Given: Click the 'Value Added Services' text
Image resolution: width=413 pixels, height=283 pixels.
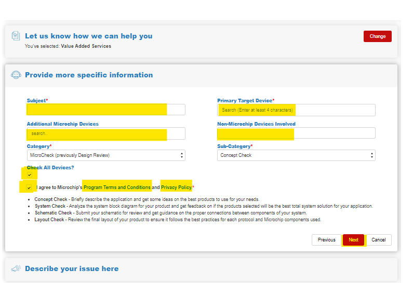Looking at the screenshot, I should click(x=86, y=46).
